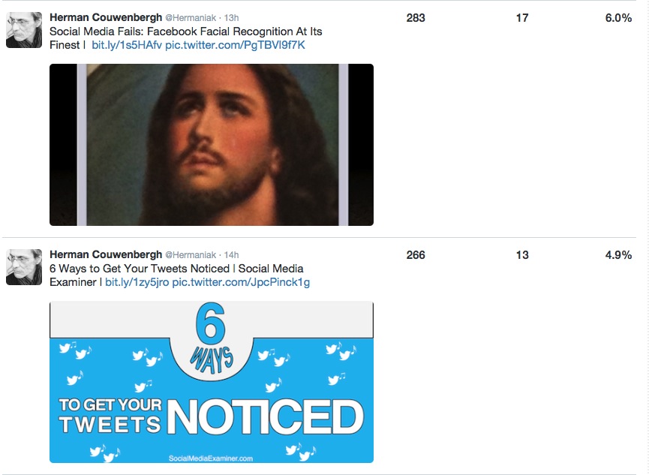649x475 pixels.
Task: Click the 17 engagements value
Action: coord(522,18)
